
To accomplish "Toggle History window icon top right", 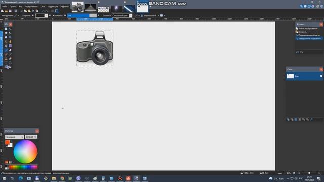I will tap(305, 6).
